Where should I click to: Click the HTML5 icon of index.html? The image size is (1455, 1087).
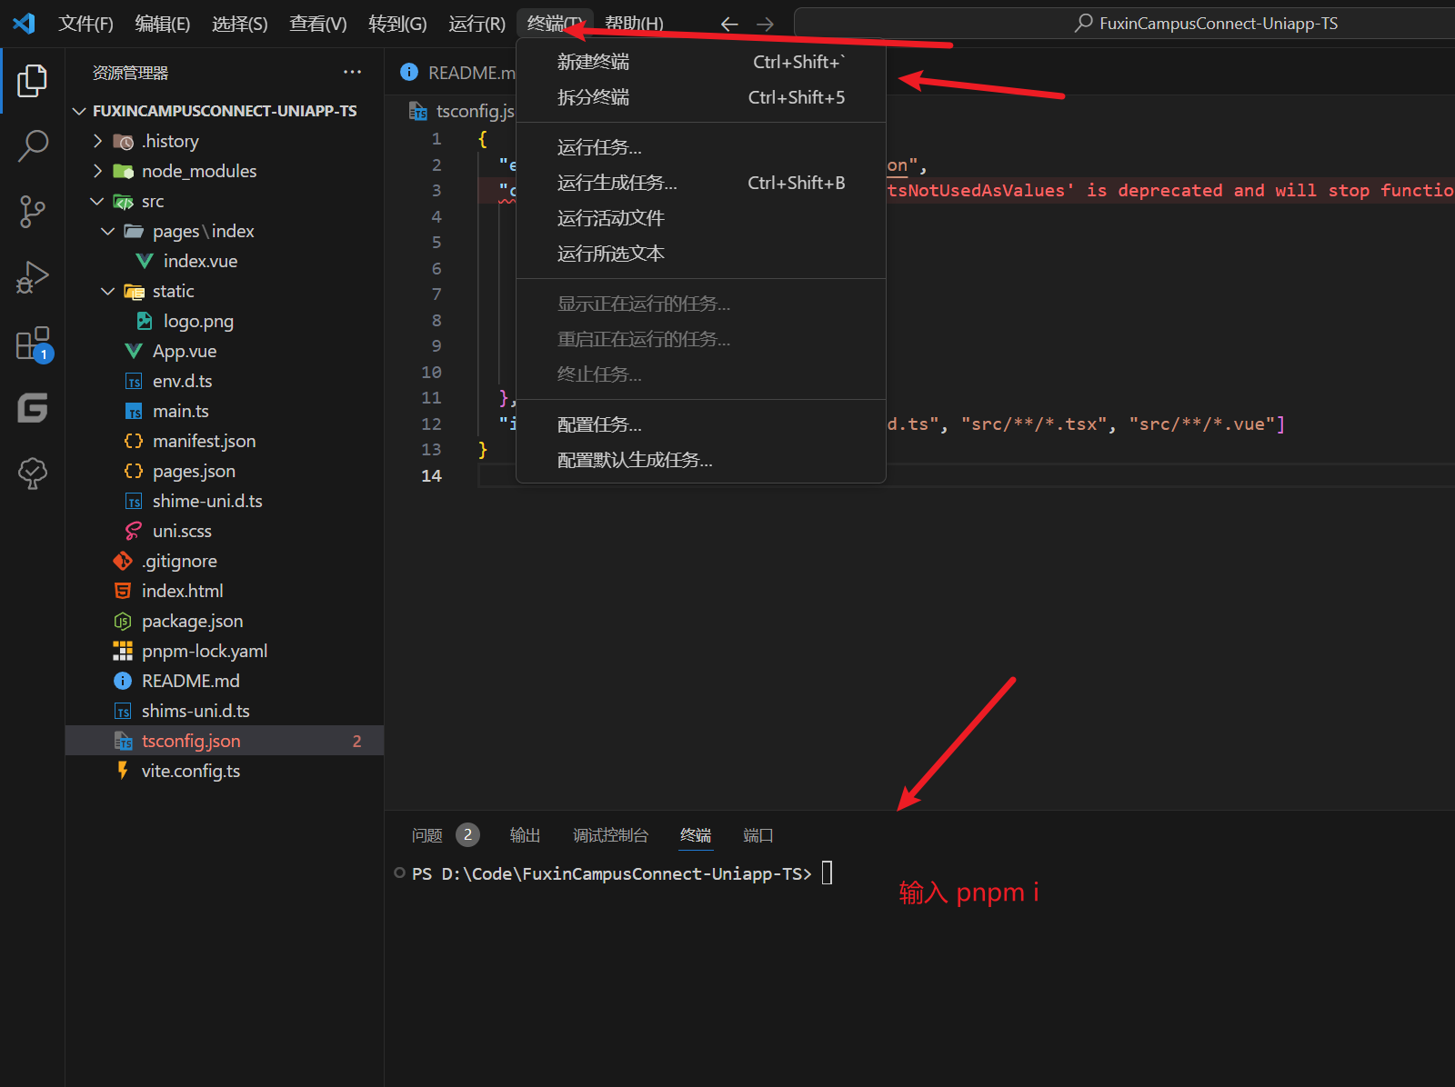(123, 591)
